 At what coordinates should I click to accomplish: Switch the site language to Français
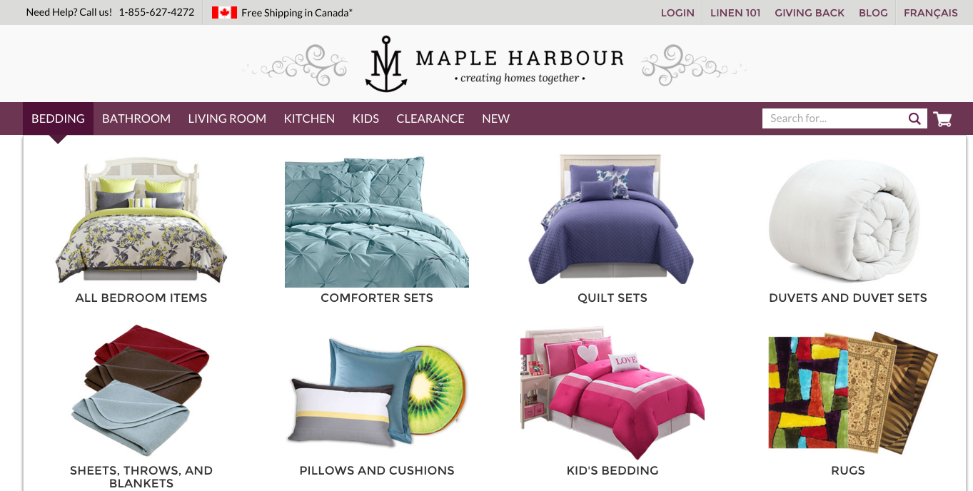[931, 13]
